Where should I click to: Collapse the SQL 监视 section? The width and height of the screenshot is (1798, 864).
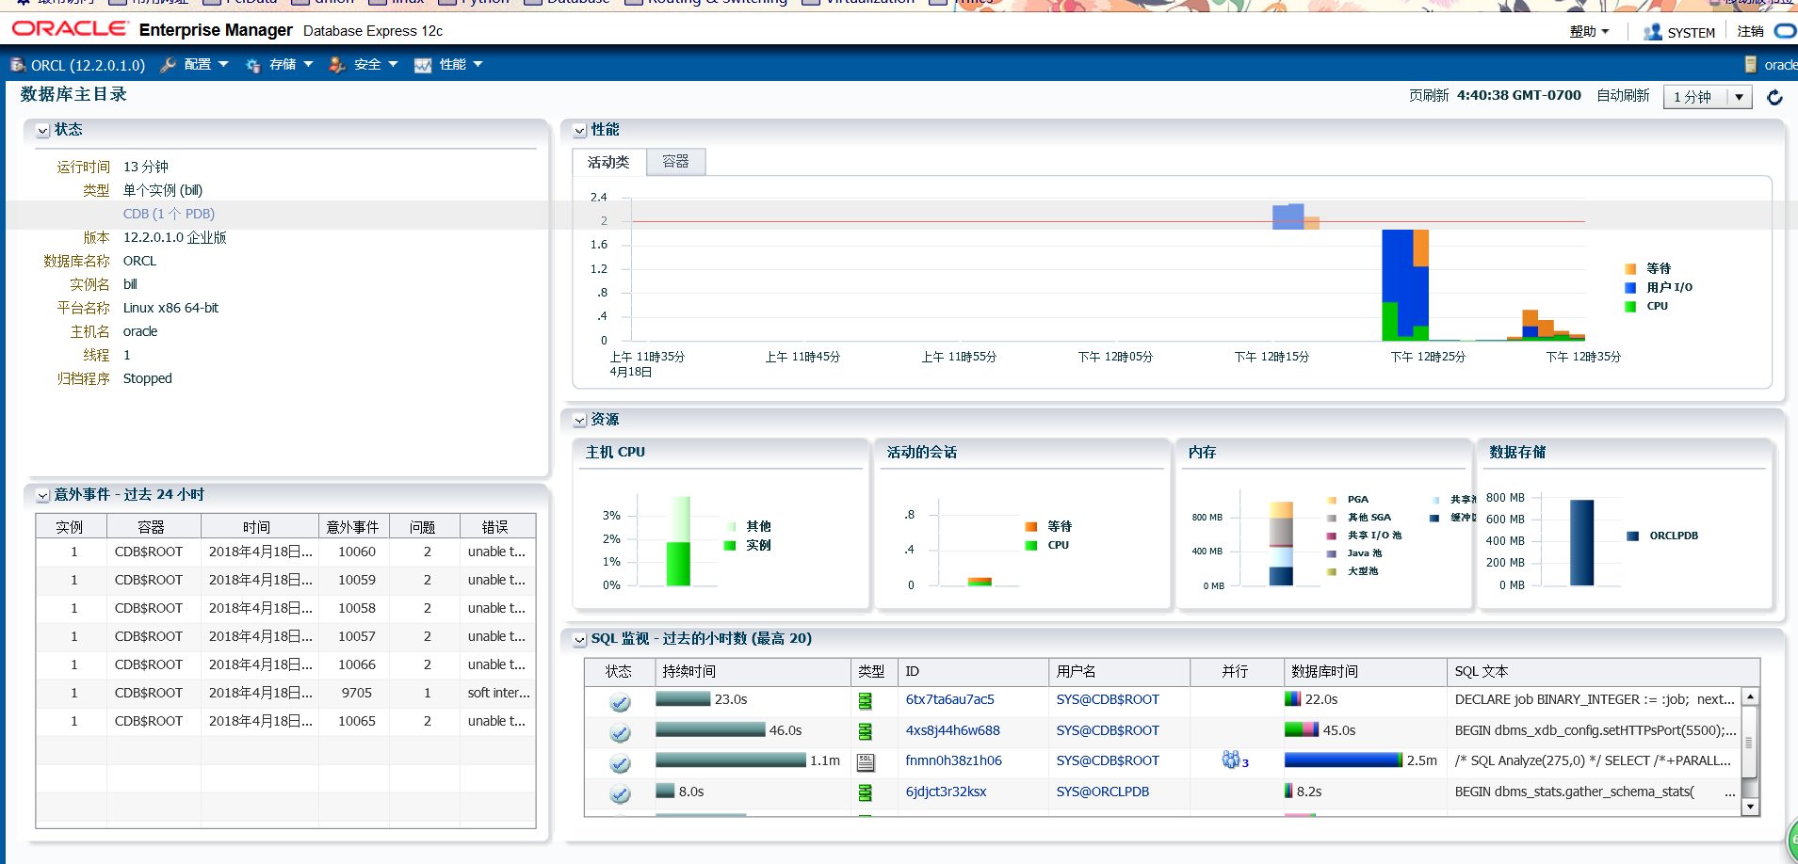click(x=580, y=640)
